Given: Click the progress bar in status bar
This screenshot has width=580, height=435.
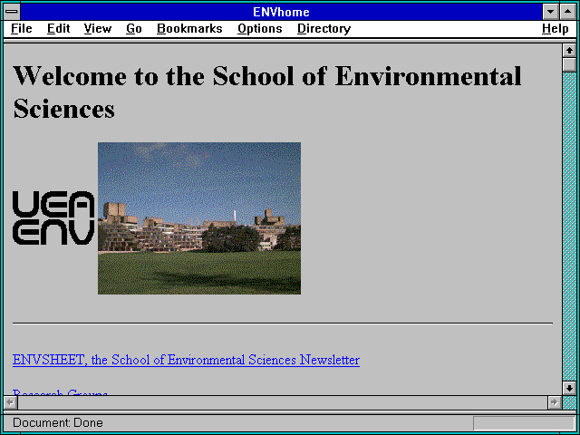Looking at the screenshot, I should coord(524,423).
